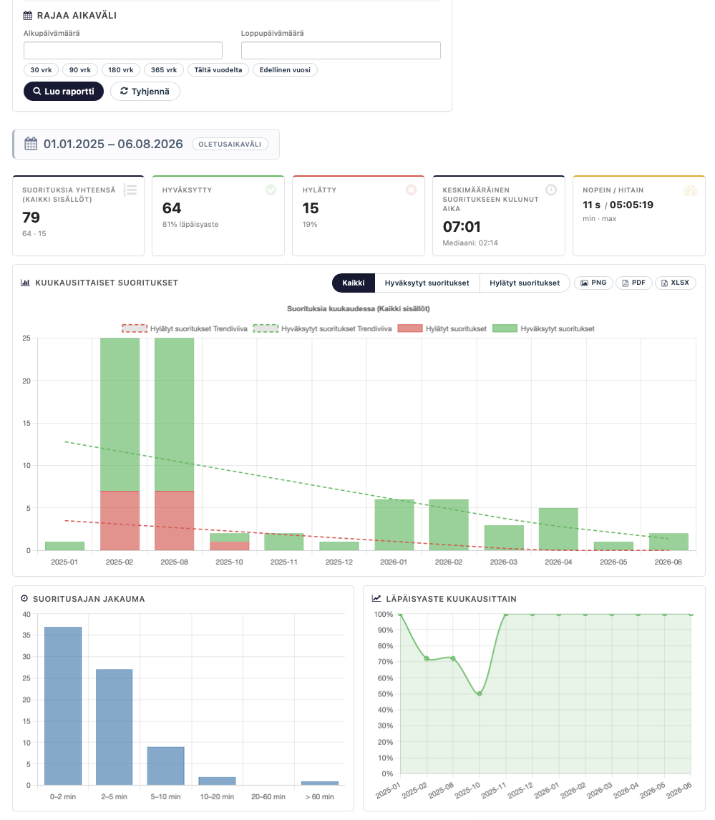The height and width of the screenshot is (820, 715).
Task: Toggle the red Hylätyt suoritukset legend swatch
Action: pyautogui.click(x=410, y=328)
